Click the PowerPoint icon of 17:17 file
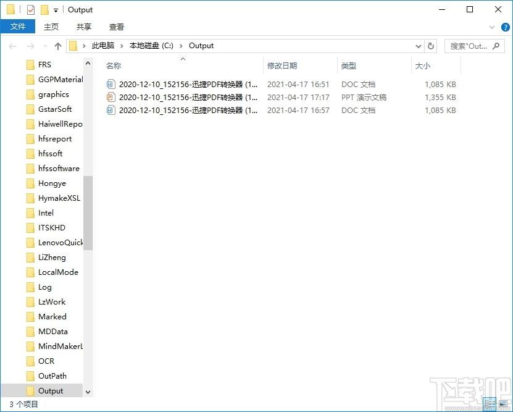 111,97
